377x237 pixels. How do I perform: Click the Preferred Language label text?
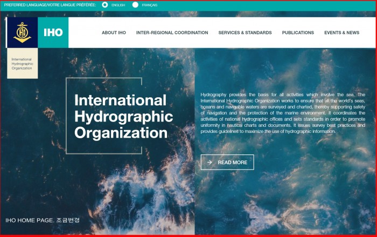tap(50, 5)
